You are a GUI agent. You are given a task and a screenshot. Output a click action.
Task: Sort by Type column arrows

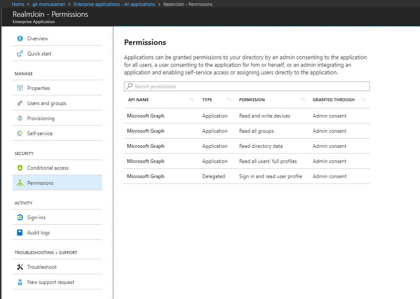tap(229, 99)
